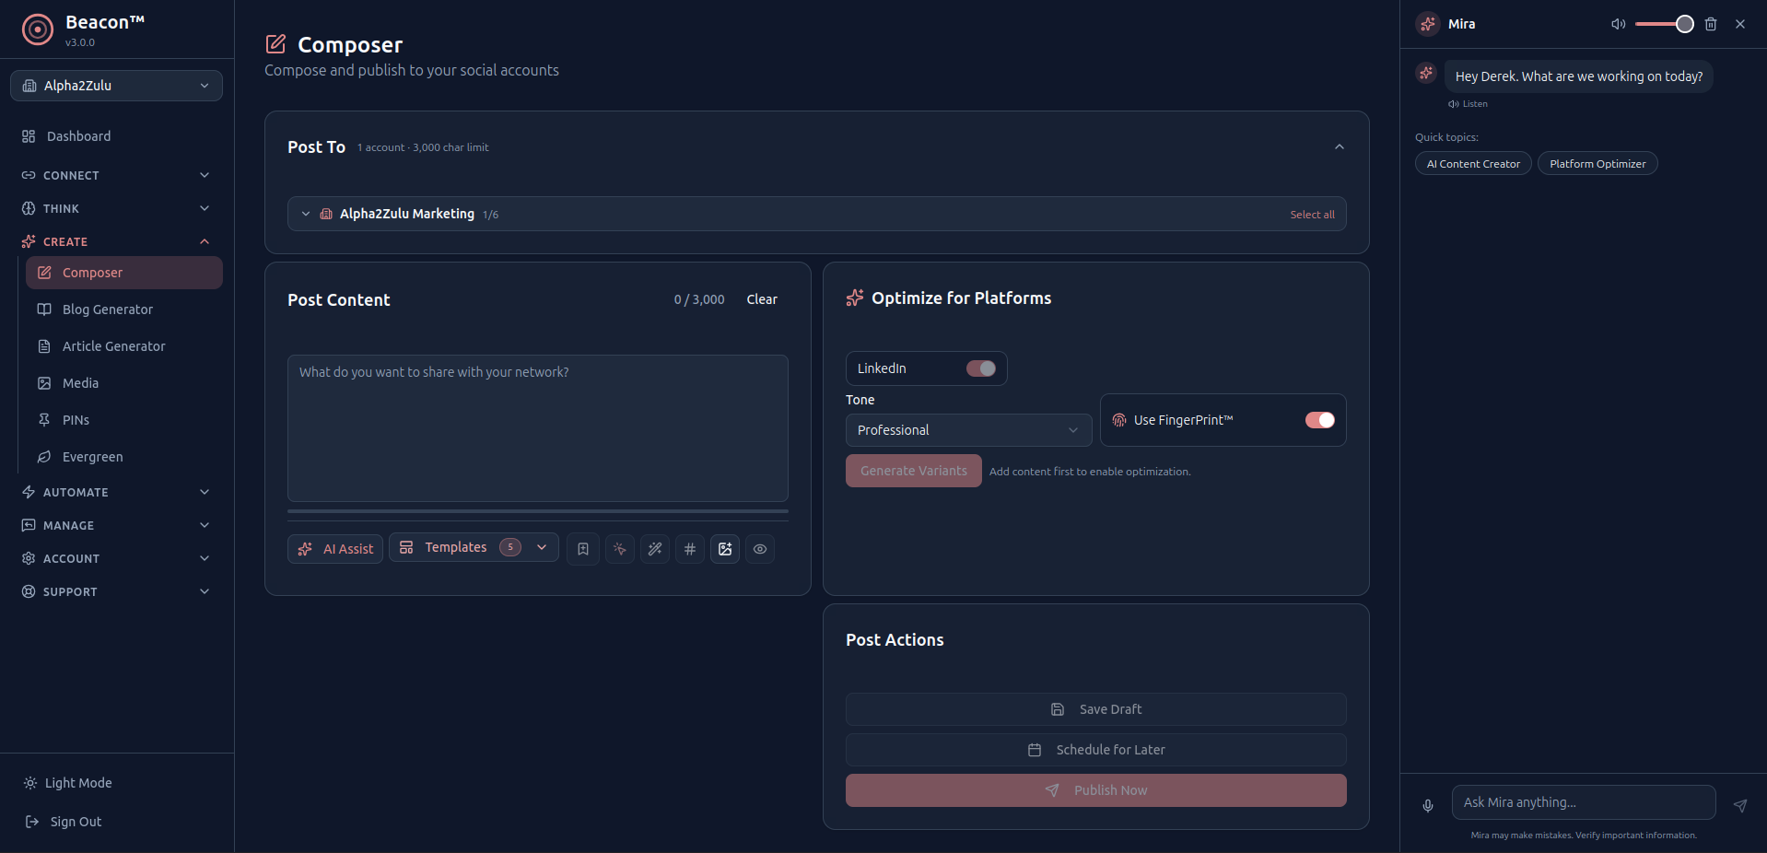Click the Mira avatar icon in header
Image resolution: width=1767 pixels, height=853 pixels.
click(1428, 24)
